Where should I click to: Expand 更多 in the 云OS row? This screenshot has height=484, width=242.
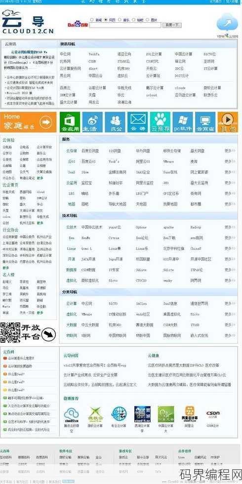coord(230,161)
